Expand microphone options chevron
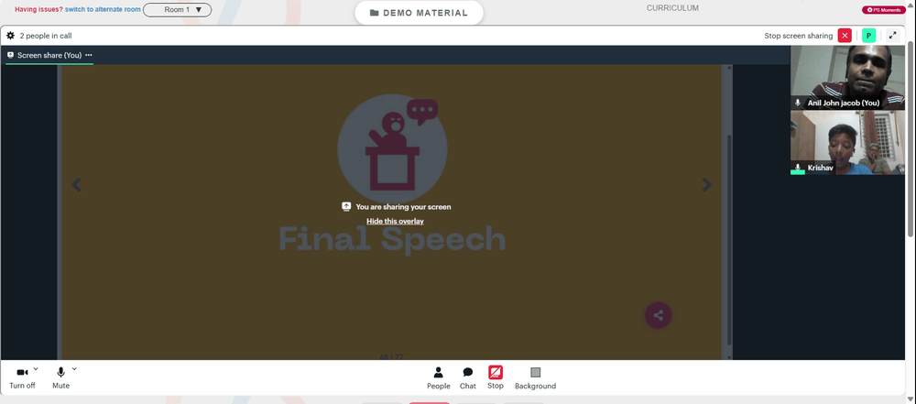 (x=74, y=369)
